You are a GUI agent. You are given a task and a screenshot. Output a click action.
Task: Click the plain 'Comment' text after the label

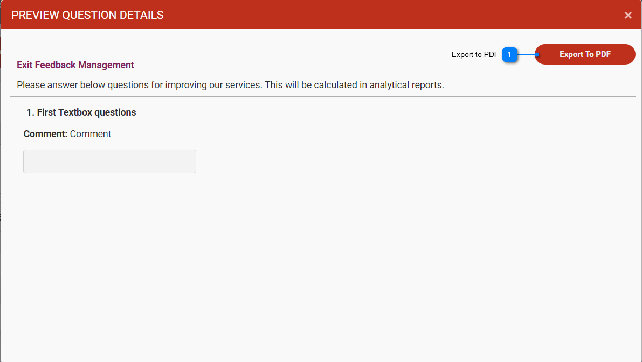click(91, 134)
